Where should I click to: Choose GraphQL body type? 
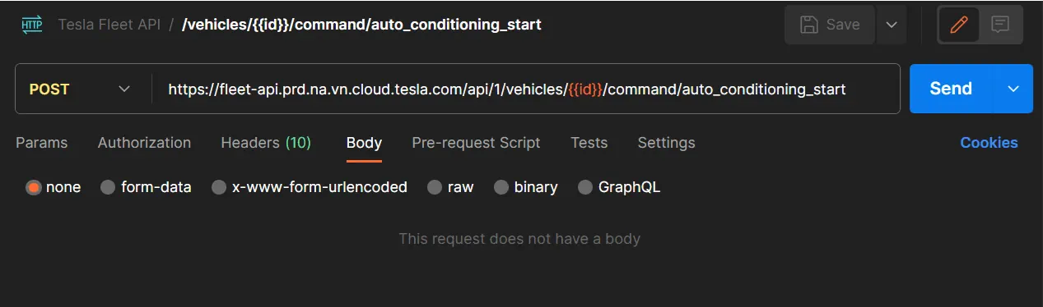(x=585, y=187)
